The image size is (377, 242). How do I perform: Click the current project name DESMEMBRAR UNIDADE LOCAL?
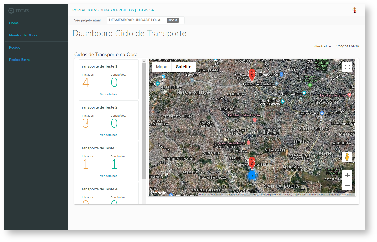pos(136,20)
